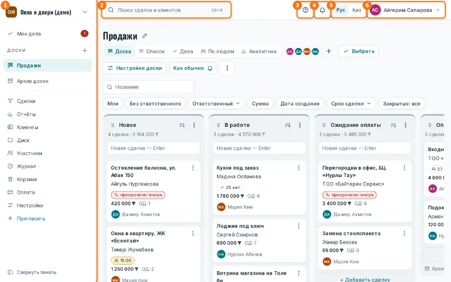The image size is (451, 282).
Task: Toggle the Мои filter chip
Action: 113,104
